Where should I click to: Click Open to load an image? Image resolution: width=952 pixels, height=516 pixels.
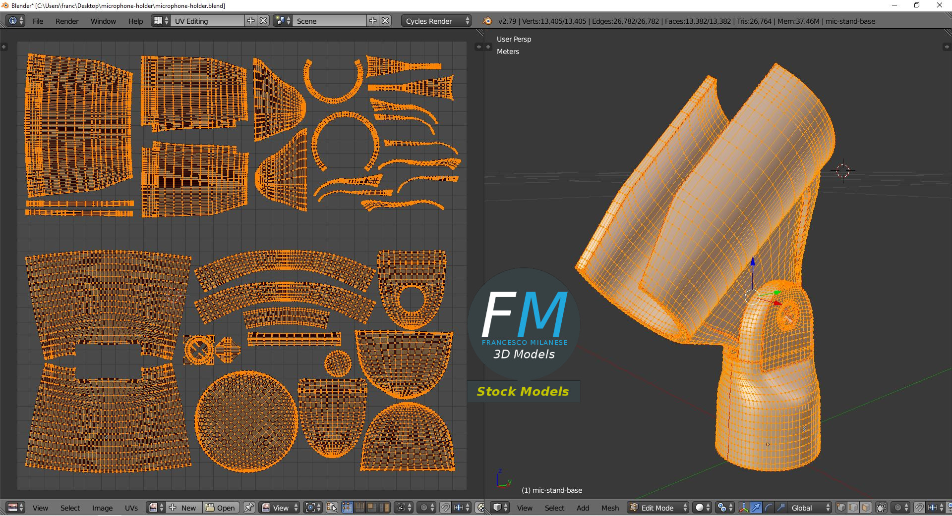coord(221,508)
